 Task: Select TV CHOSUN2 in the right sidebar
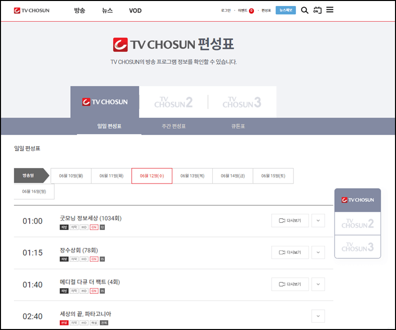click(x=357, y=224)
